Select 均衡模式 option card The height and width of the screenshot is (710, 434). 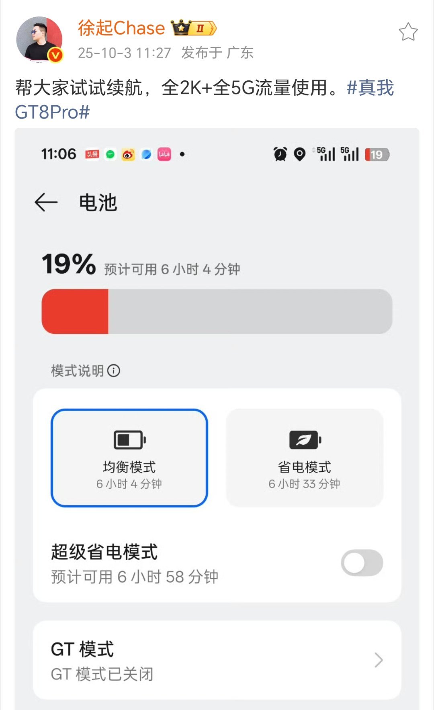[129, 458]
